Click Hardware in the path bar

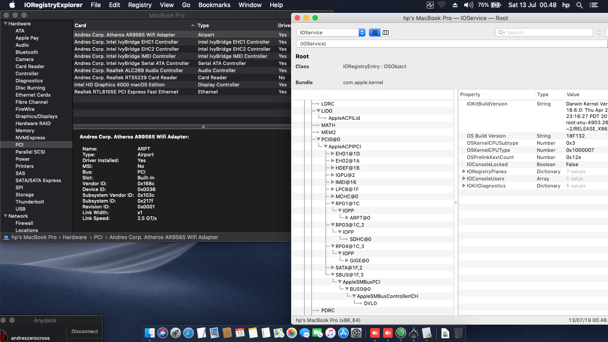pyautogui.click(x=75, y=237)
